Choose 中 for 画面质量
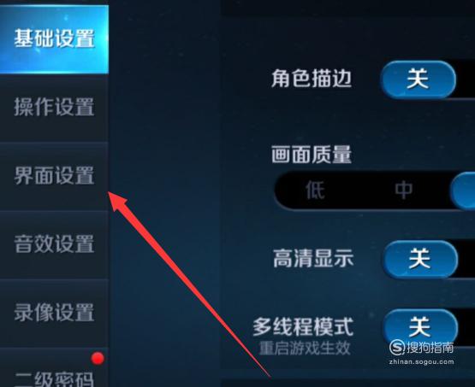475x387 pixels. (x=403, y=191)
